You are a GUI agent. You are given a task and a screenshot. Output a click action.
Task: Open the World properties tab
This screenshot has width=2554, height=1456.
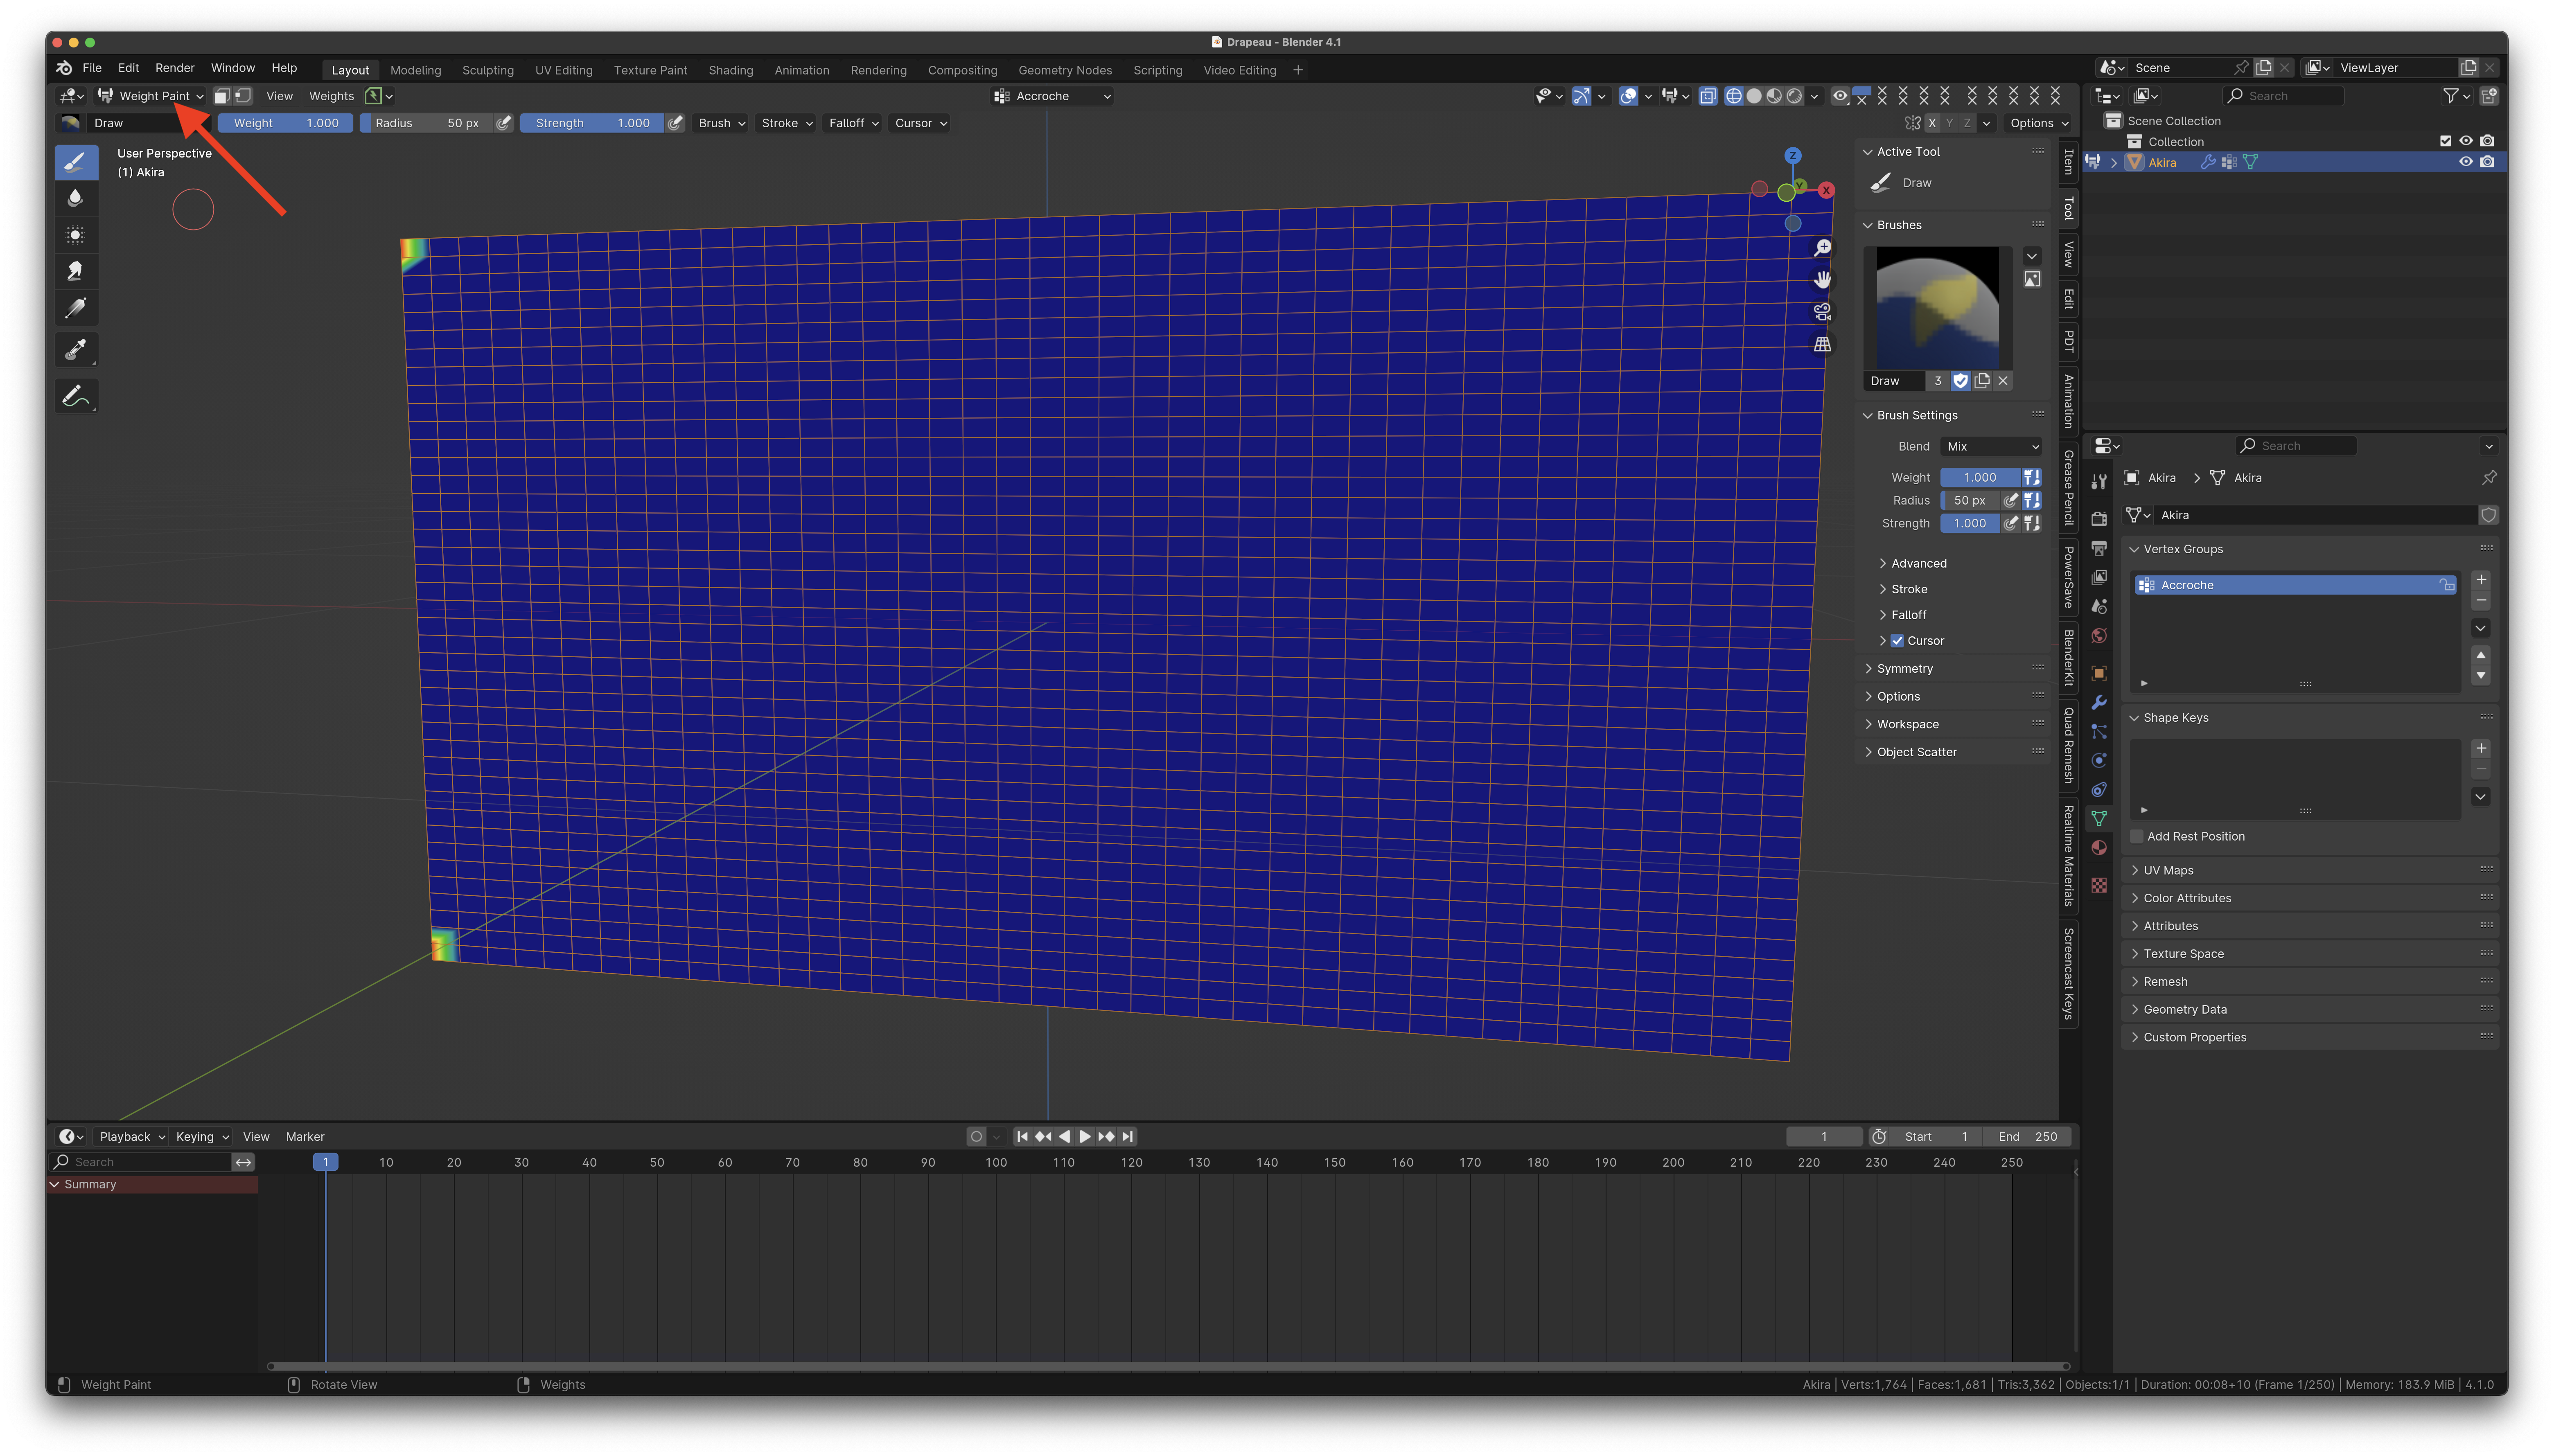(2099, 636)
